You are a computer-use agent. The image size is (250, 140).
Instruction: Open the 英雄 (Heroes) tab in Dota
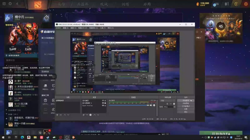61,4
